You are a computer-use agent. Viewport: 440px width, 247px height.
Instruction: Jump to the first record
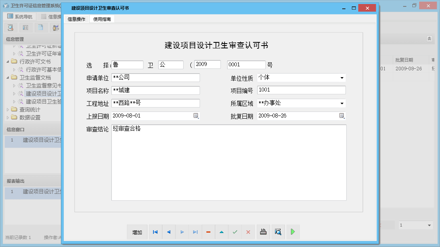tap(155, 232)
